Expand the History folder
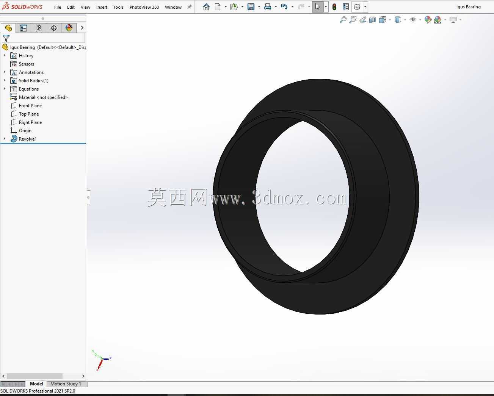Image resolution: width=494 pixels, height=396 pixels. pos(5,55)
